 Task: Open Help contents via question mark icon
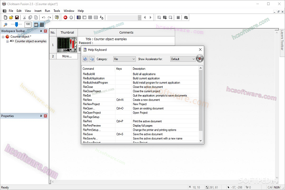click(57, 17)
